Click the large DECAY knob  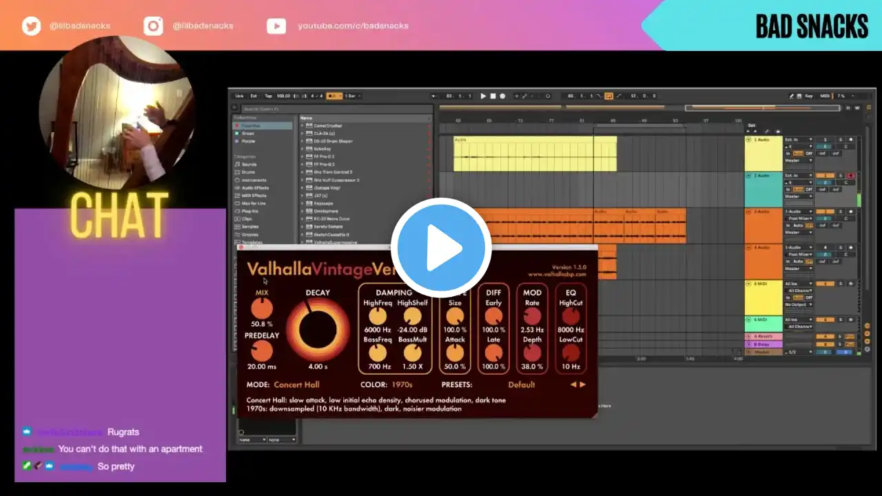pyautogui.click(x=318, y=329)
